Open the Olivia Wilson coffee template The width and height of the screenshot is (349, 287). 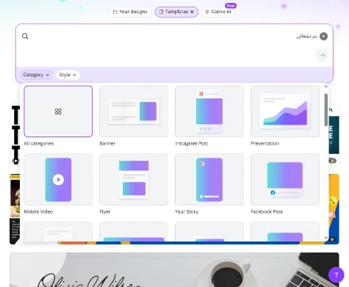(174, 270)
